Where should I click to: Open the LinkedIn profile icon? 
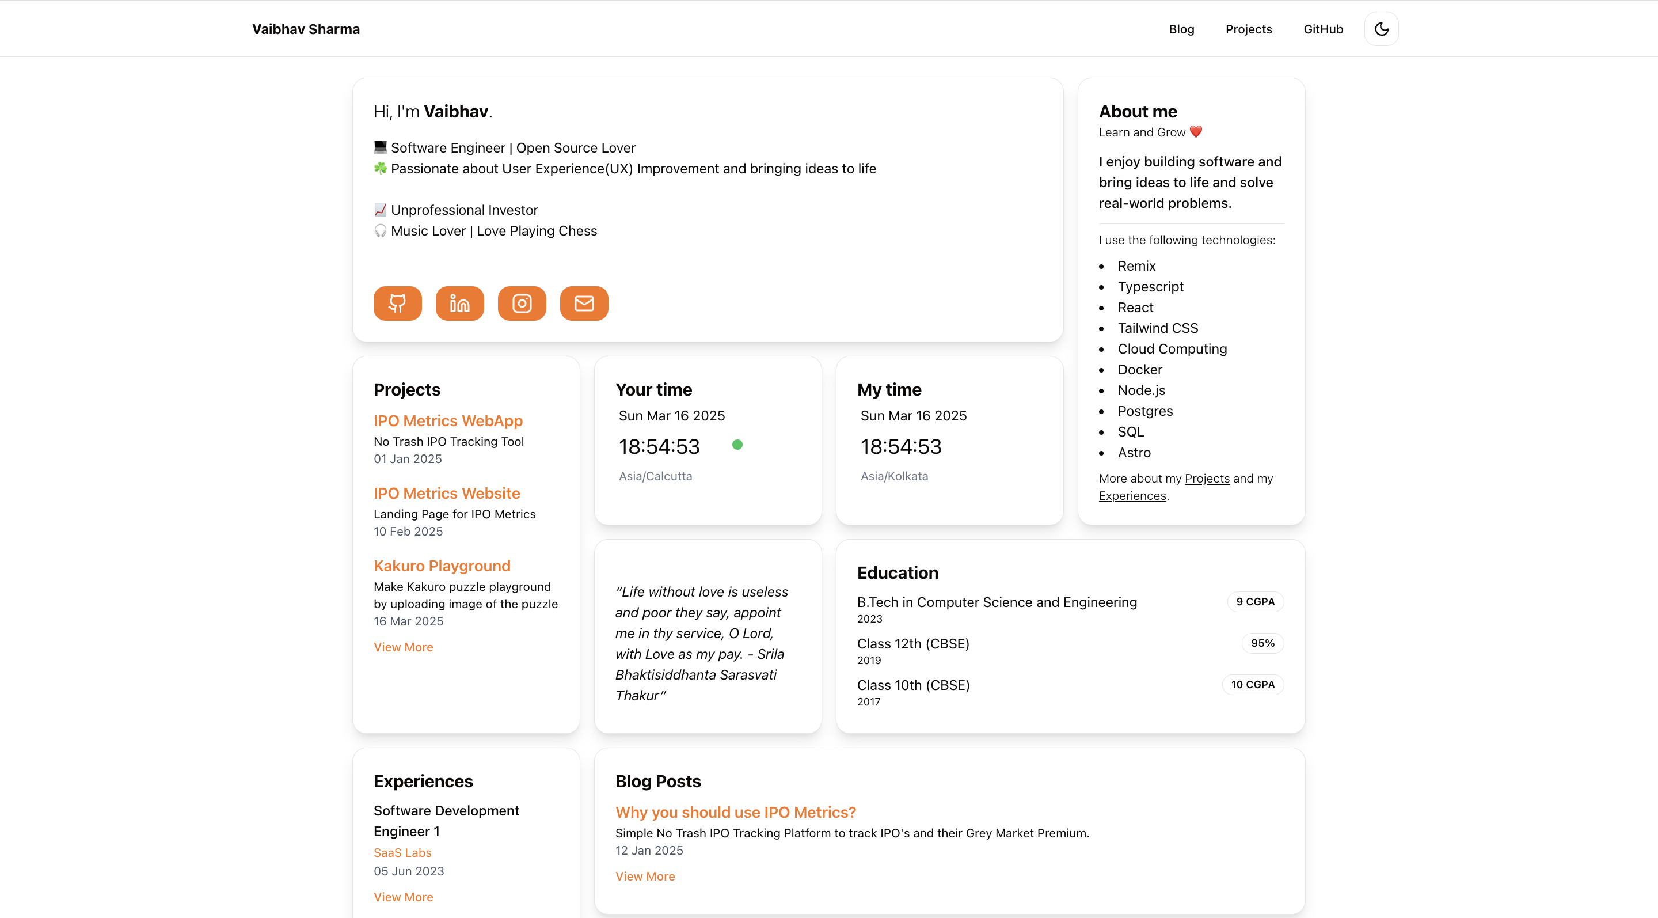coord(459,303)
